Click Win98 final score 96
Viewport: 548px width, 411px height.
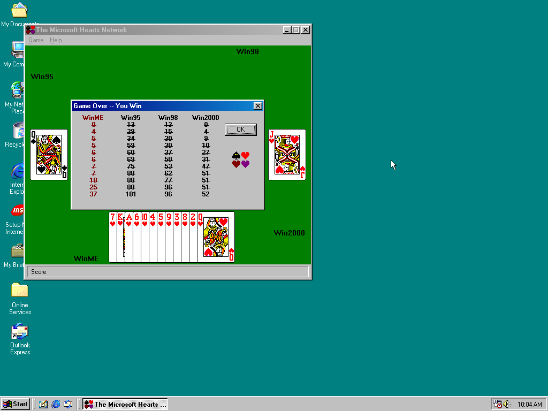click(x=169, y=194)
